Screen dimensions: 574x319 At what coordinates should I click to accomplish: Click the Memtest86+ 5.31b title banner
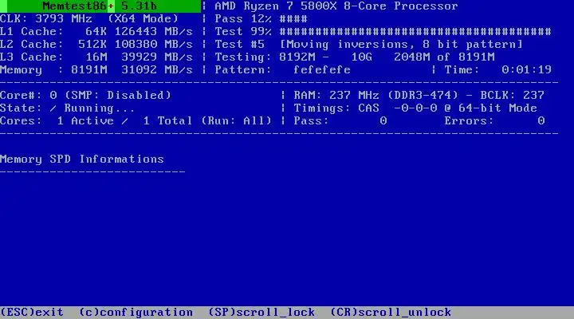(100, 6)
